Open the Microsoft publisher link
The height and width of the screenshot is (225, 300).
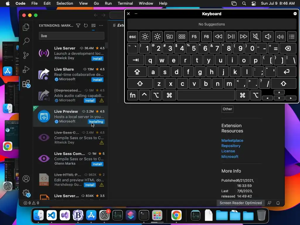point(230,156)
